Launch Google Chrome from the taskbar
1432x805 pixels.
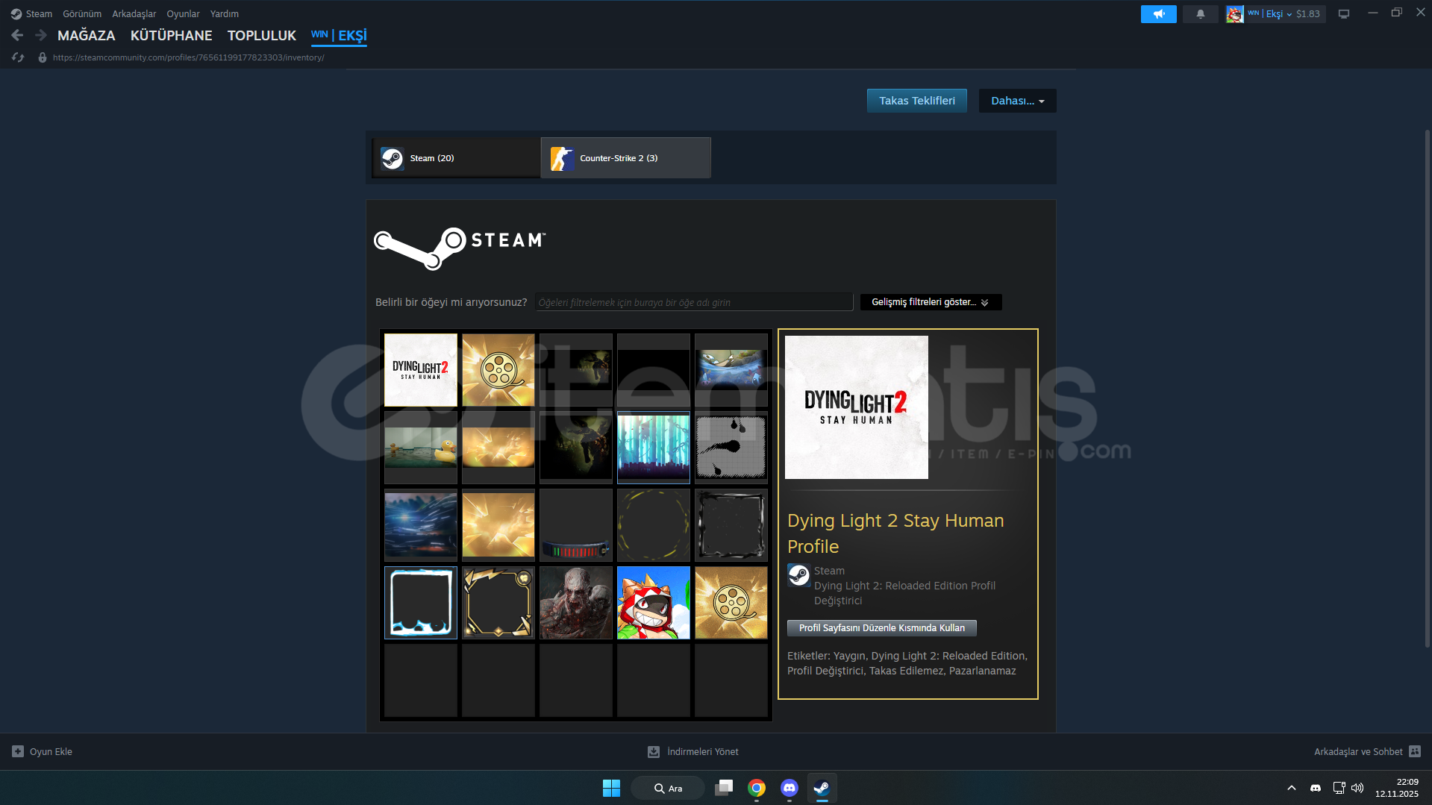click(757, 788)
